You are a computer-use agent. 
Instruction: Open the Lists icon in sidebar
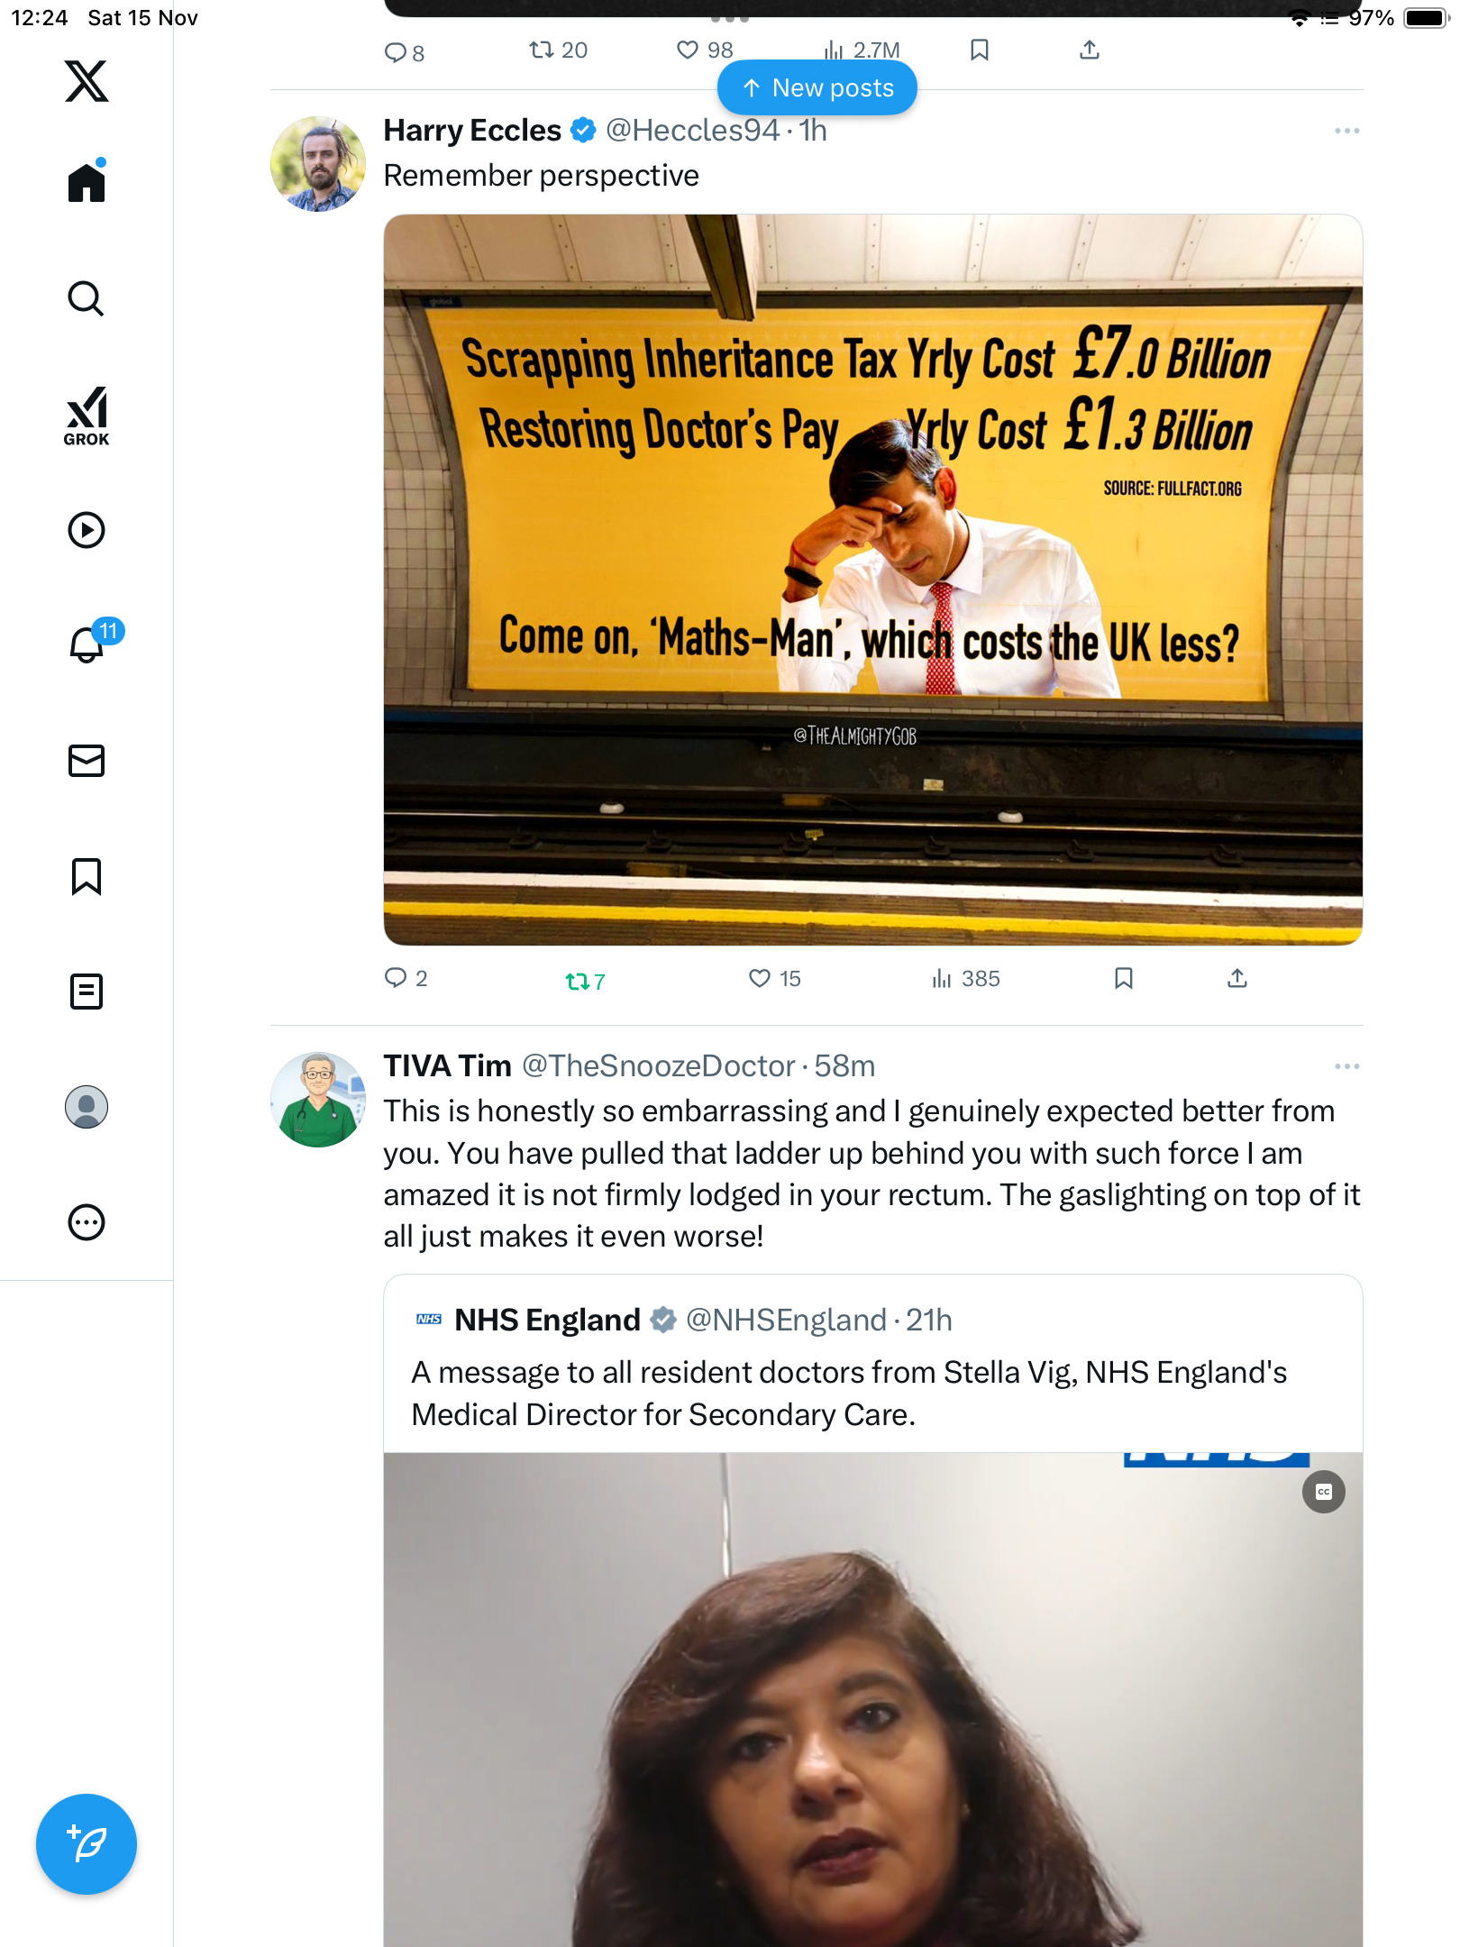[87, 992]
